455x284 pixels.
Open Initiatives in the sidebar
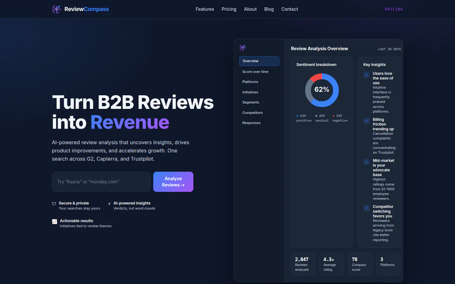[x=259, y=92]
